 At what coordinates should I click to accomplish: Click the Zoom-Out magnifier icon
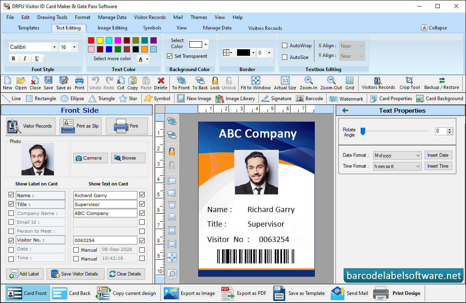tap(331, 80)
